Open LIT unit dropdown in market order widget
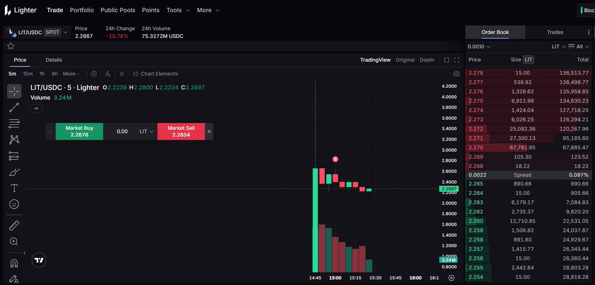Image resolution: width=595 pixels, height=285 pixels. (147, 131)
